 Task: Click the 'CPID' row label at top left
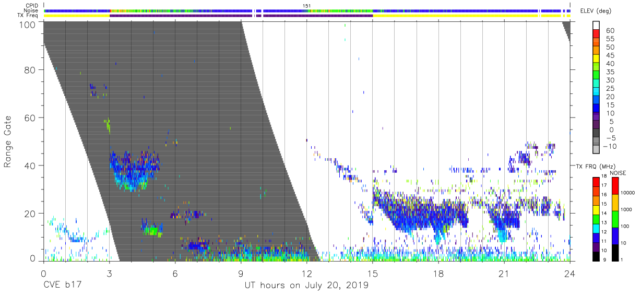[x=32, y=5]
